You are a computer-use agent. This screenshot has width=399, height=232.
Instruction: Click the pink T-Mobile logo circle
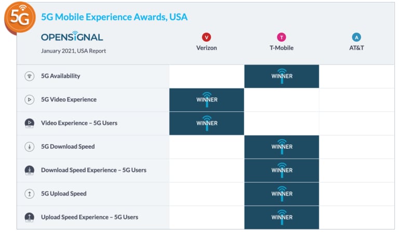coord(282,37)
